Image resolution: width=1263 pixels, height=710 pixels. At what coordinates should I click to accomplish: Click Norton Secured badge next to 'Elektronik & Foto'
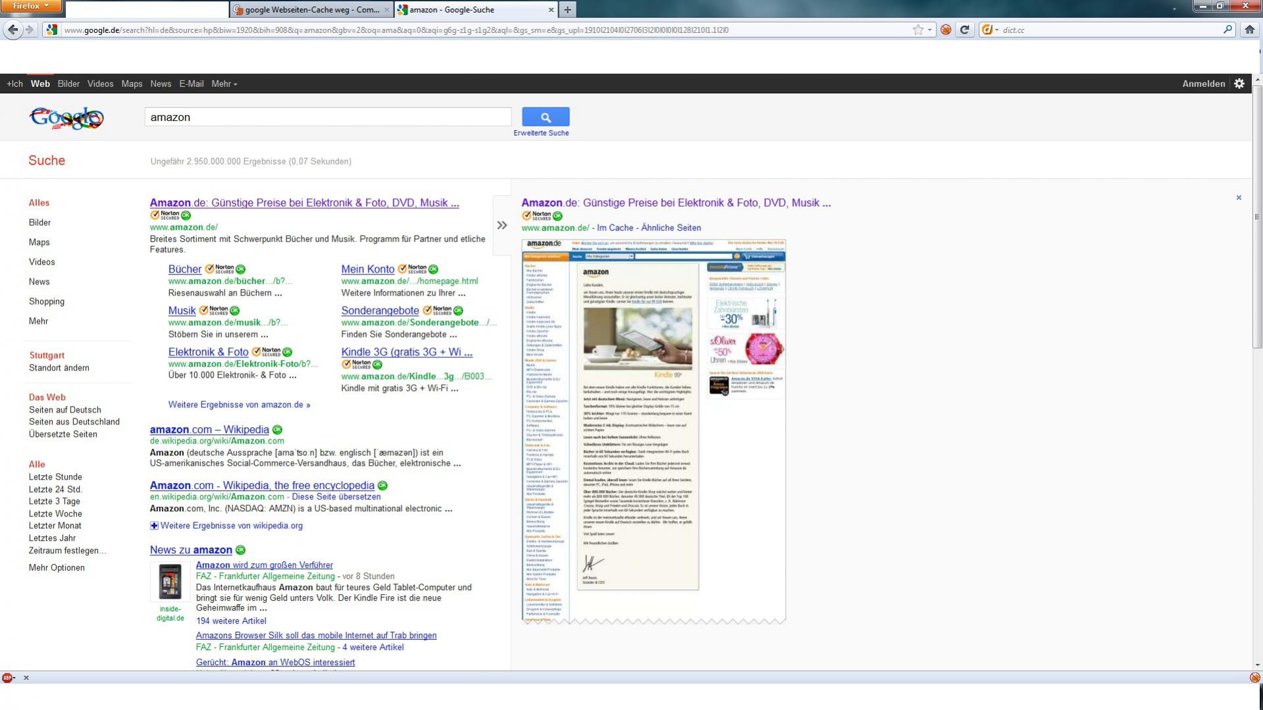coord(267,352)
